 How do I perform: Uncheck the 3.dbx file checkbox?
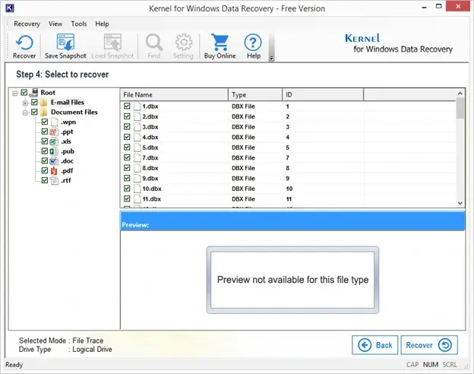point(127,126)
